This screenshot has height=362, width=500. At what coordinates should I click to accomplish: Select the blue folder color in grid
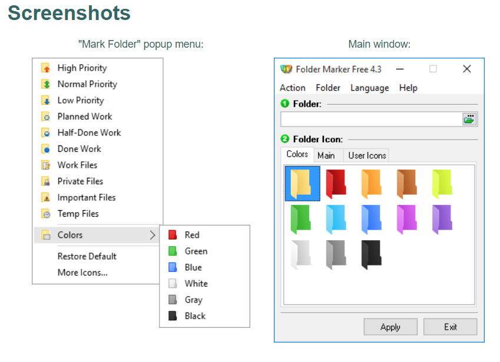372,218
